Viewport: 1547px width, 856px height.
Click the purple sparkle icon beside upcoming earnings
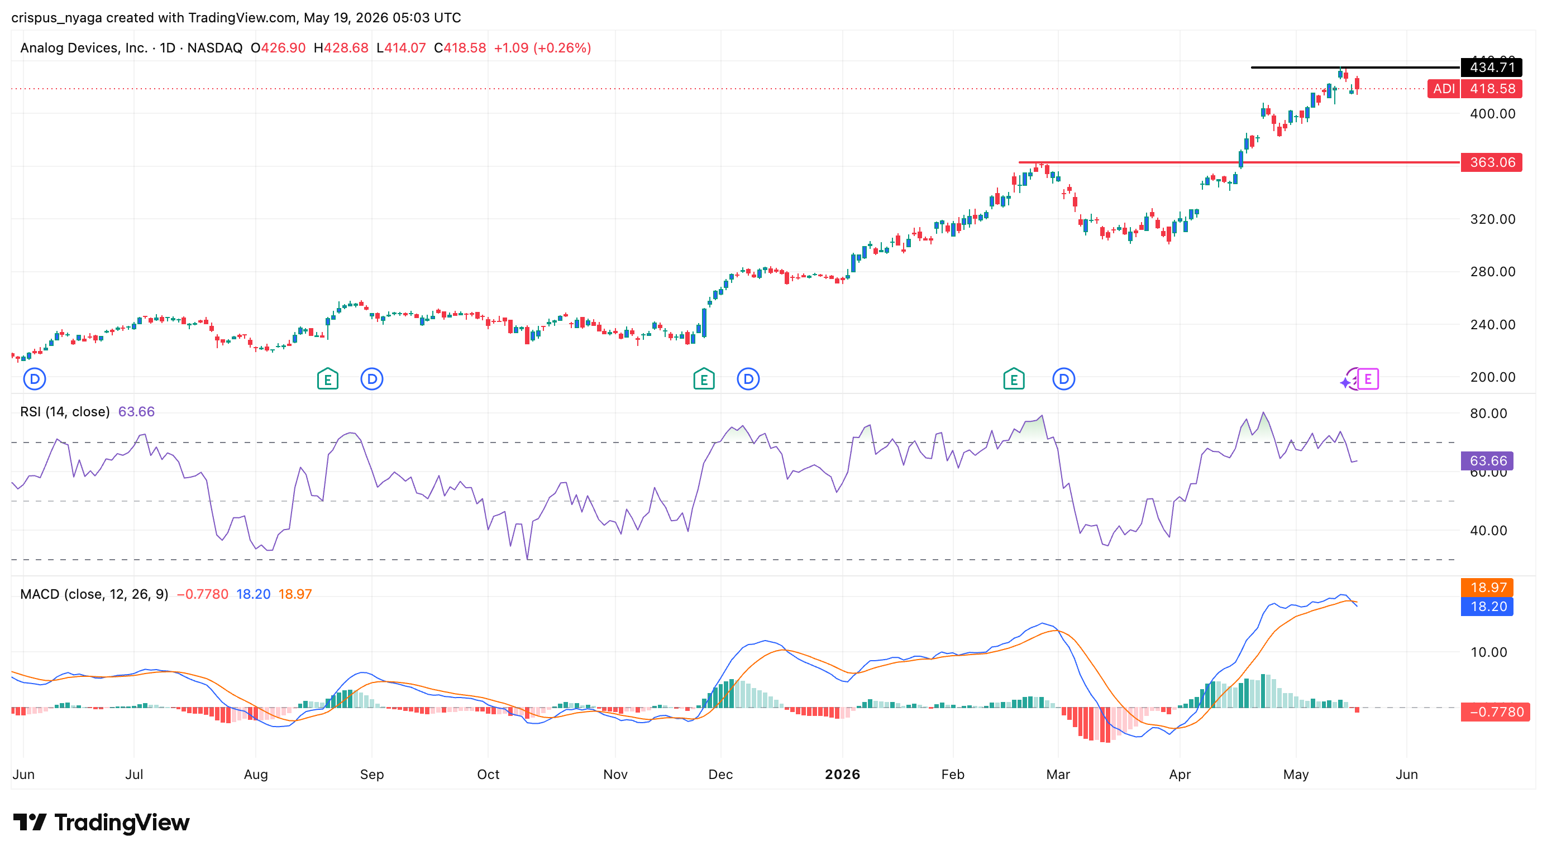1345,383
